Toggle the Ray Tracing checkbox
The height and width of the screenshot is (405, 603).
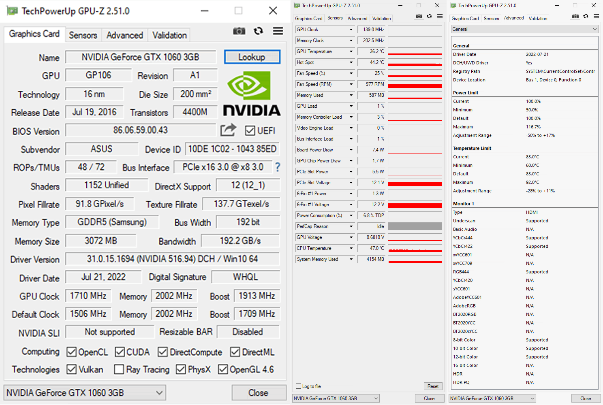[x=119, y=369]
